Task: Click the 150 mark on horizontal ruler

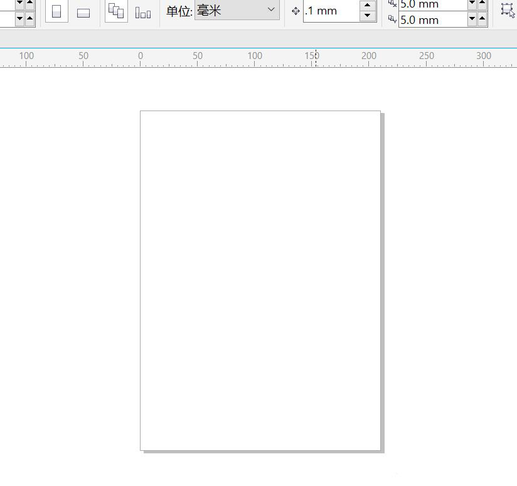Action: coord(312,56)
